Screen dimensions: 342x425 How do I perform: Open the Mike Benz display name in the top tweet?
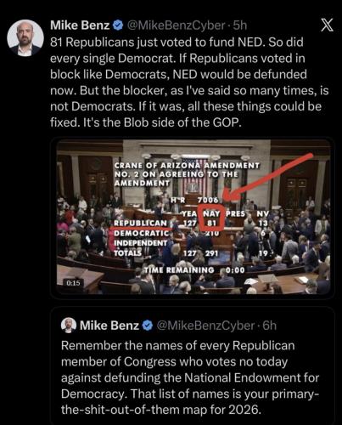80,25
